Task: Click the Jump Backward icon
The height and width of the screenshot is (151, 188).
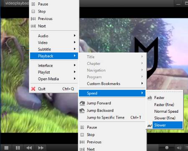Action: (x=82, y=111)
